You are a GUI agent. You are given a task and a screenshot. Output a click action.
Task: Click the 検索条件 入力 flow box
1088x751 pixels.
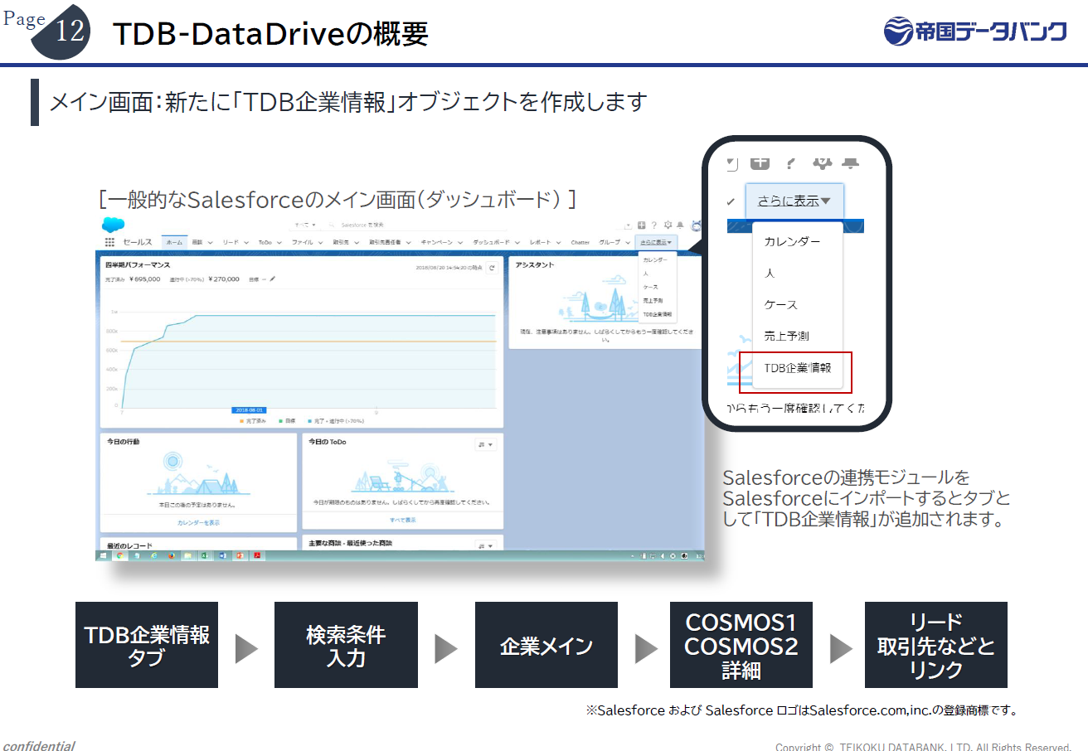pos(346,645)
